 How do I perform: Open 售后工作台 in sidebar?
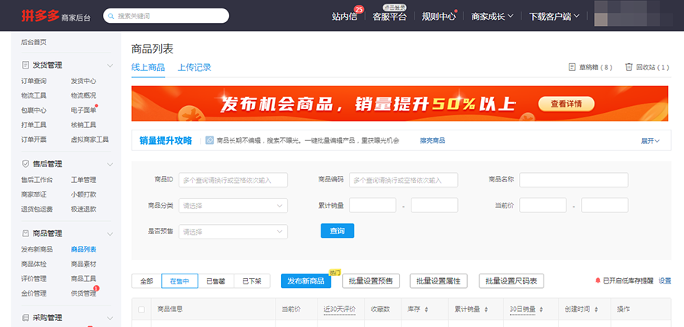click(x=37, y=180)
